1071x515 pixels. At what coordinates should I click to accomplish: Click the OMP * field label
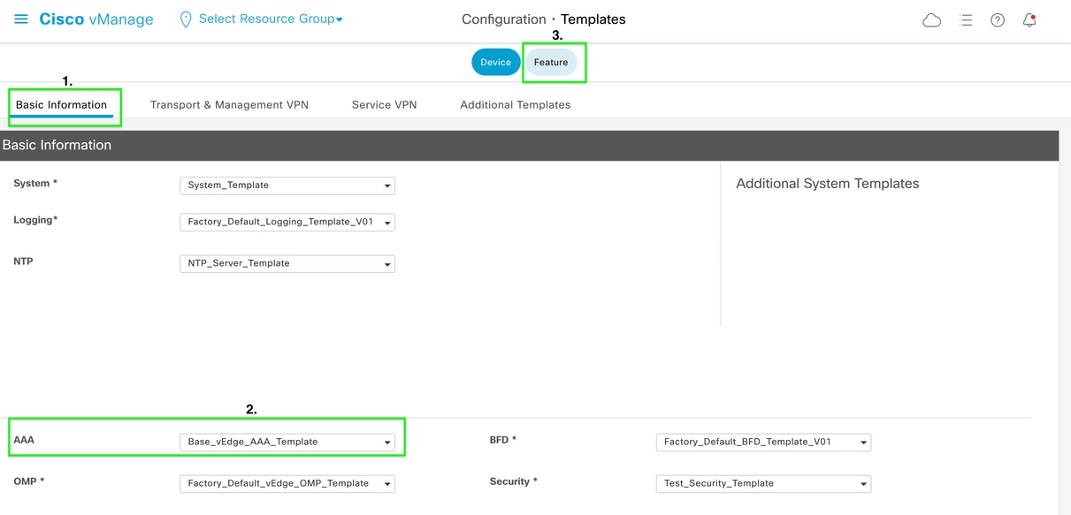(28, 481)
